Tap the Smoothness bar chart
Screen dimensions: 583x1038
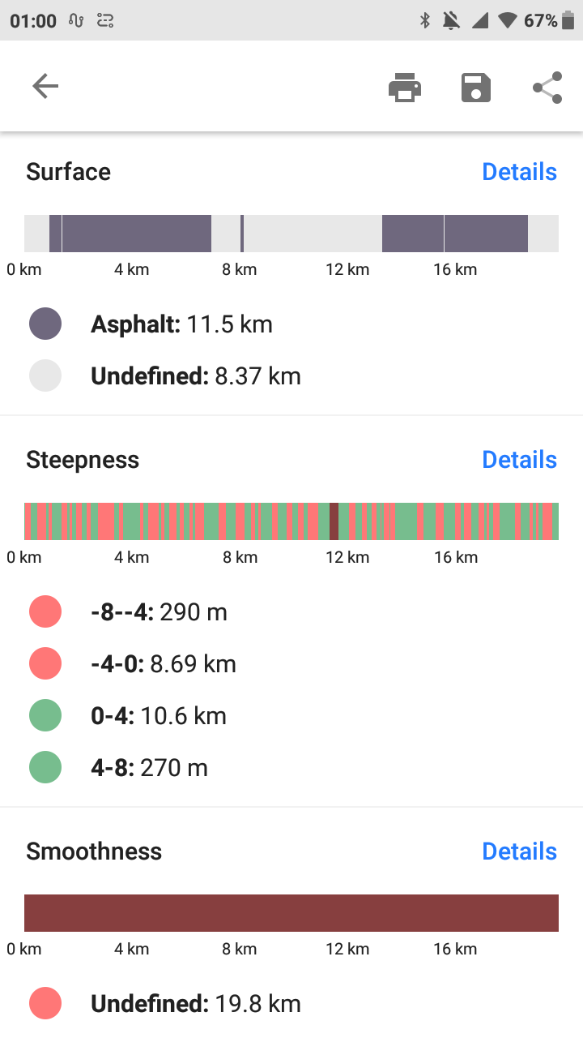pyautogui.click(x=291, y=913)
